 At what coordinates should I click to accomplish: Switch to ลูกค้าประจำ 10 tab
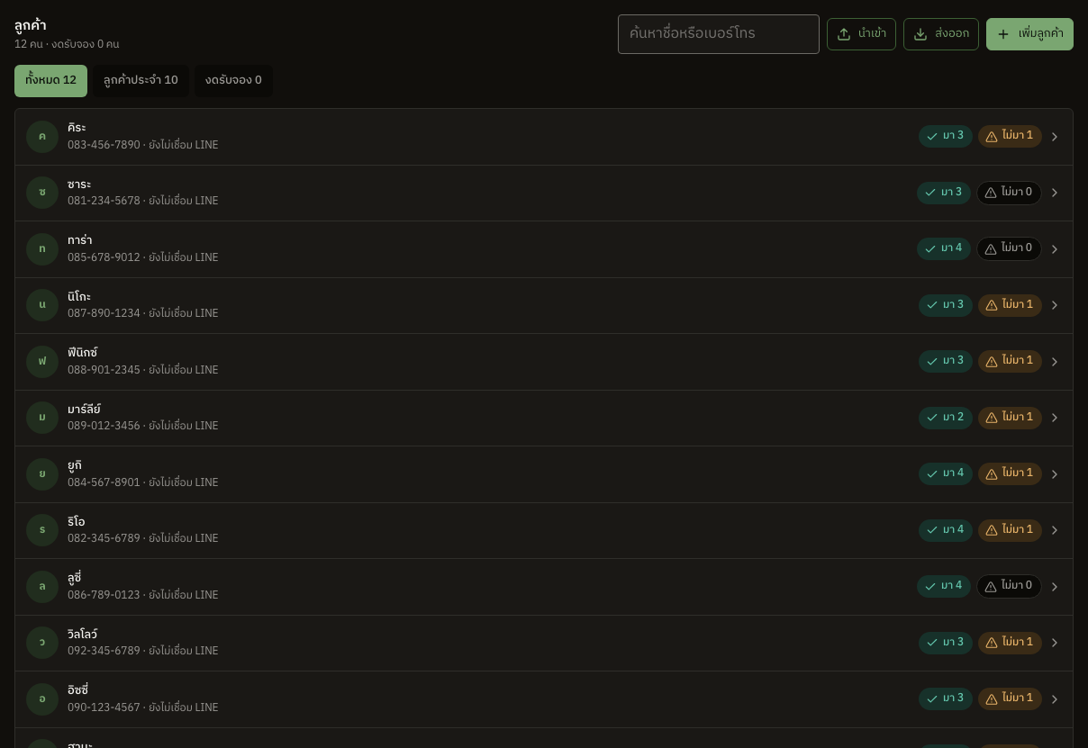click(x=141, y=81)
